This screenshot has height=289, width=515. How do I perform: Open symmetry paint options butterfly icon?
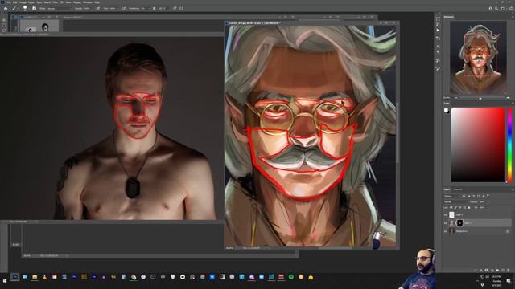[182, 9]
